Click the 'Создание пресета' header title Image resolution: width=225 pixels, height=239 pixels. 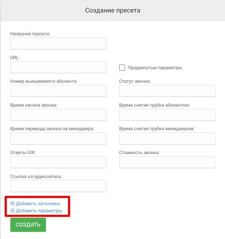pos(112,10)
